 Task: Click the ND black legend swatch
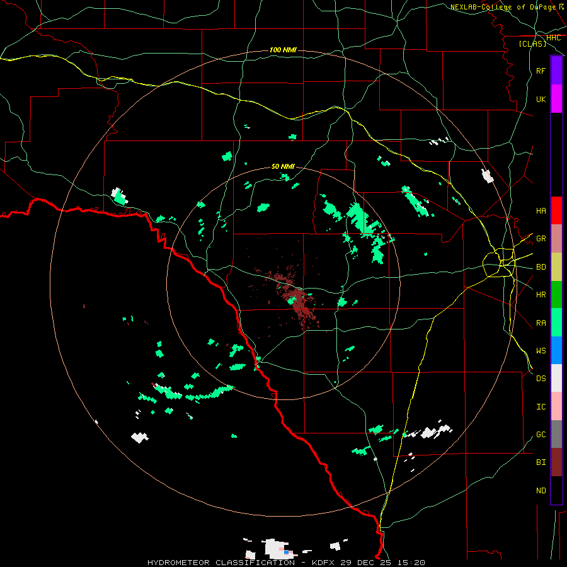[556, 490]
